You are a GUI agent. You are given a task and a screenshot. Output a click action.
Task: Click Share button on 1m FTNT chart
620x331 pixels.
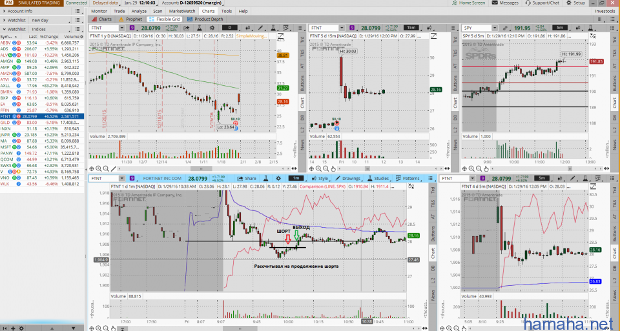tap(246, 179)
